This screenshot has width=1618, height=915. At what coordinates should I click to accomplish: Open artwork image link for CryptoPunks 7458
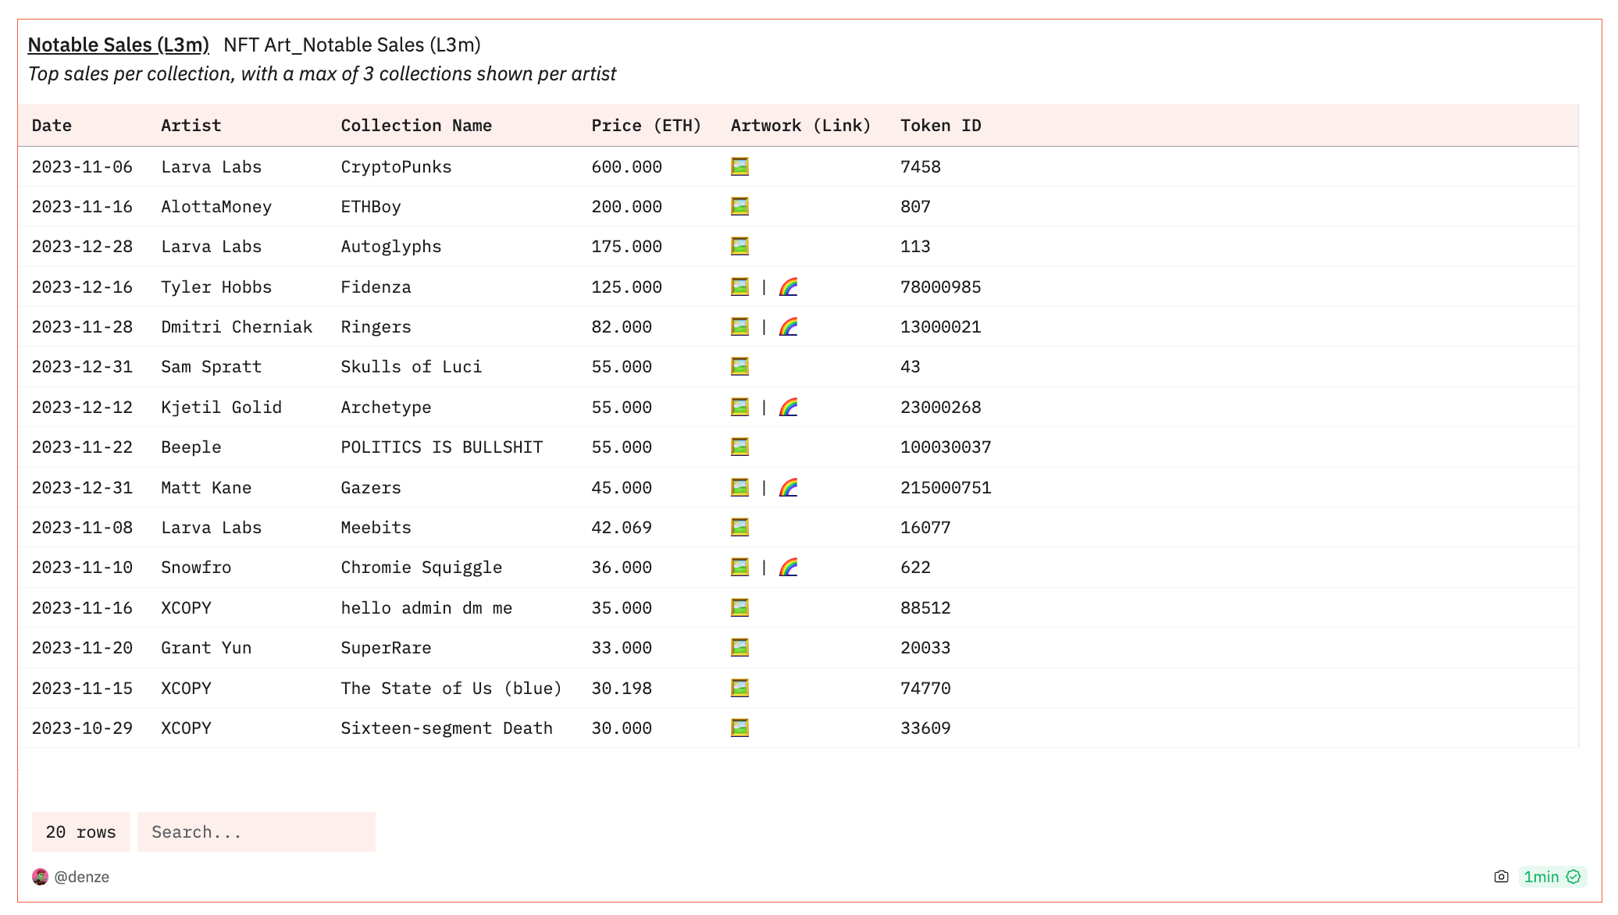[740, 166]
